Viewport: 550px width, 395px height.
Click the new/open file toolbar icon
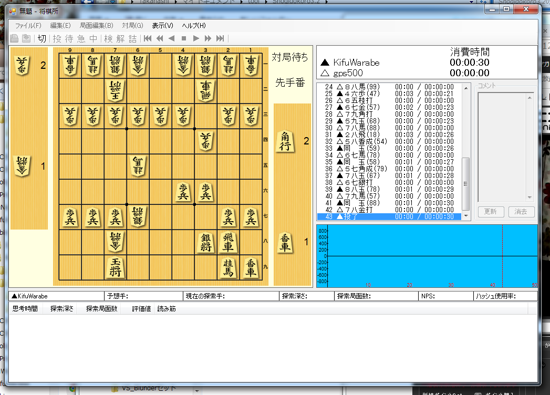point(14,38)
